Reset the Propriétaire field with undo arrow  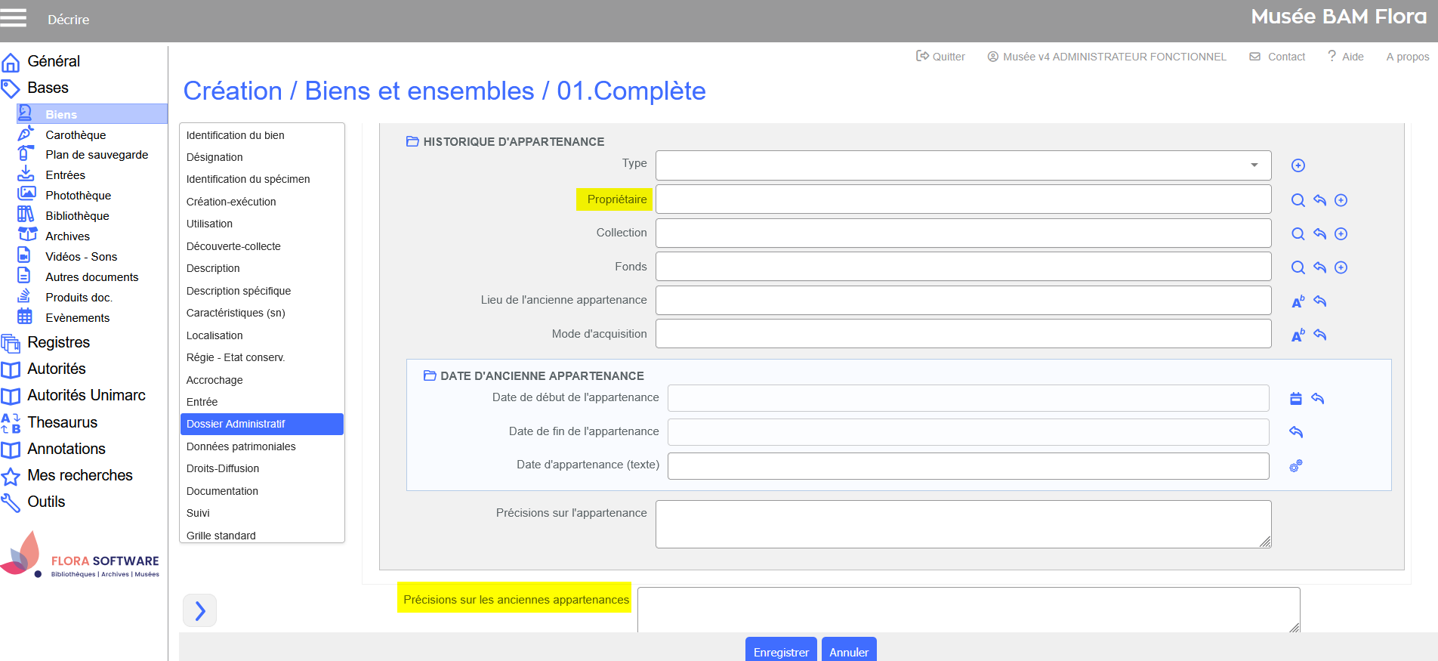coord(1319,200)
